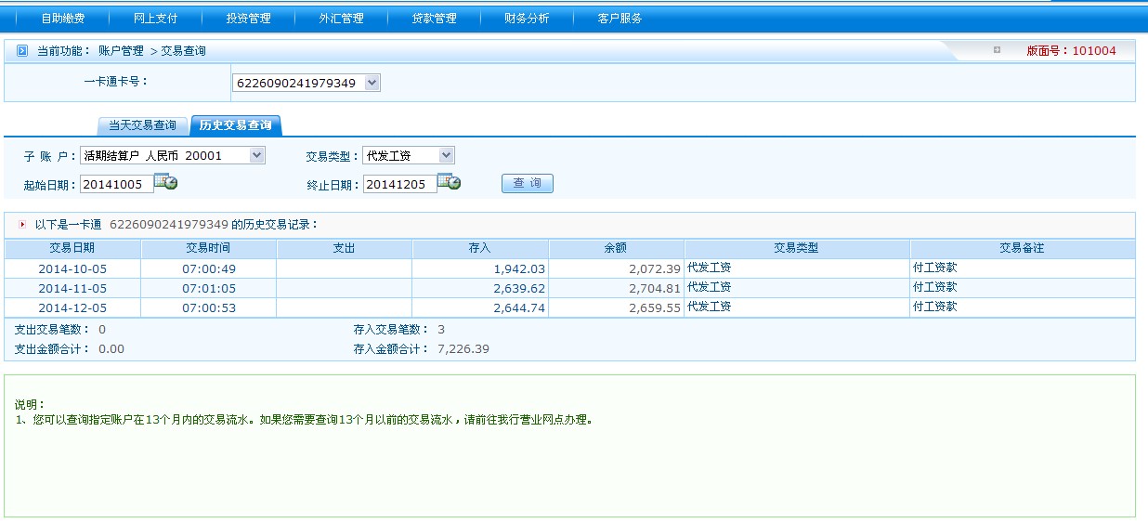The height and width of the screenshot is (523, 1148).
Task: Click the 起始日期 input field
Action: tap(115, 184)
